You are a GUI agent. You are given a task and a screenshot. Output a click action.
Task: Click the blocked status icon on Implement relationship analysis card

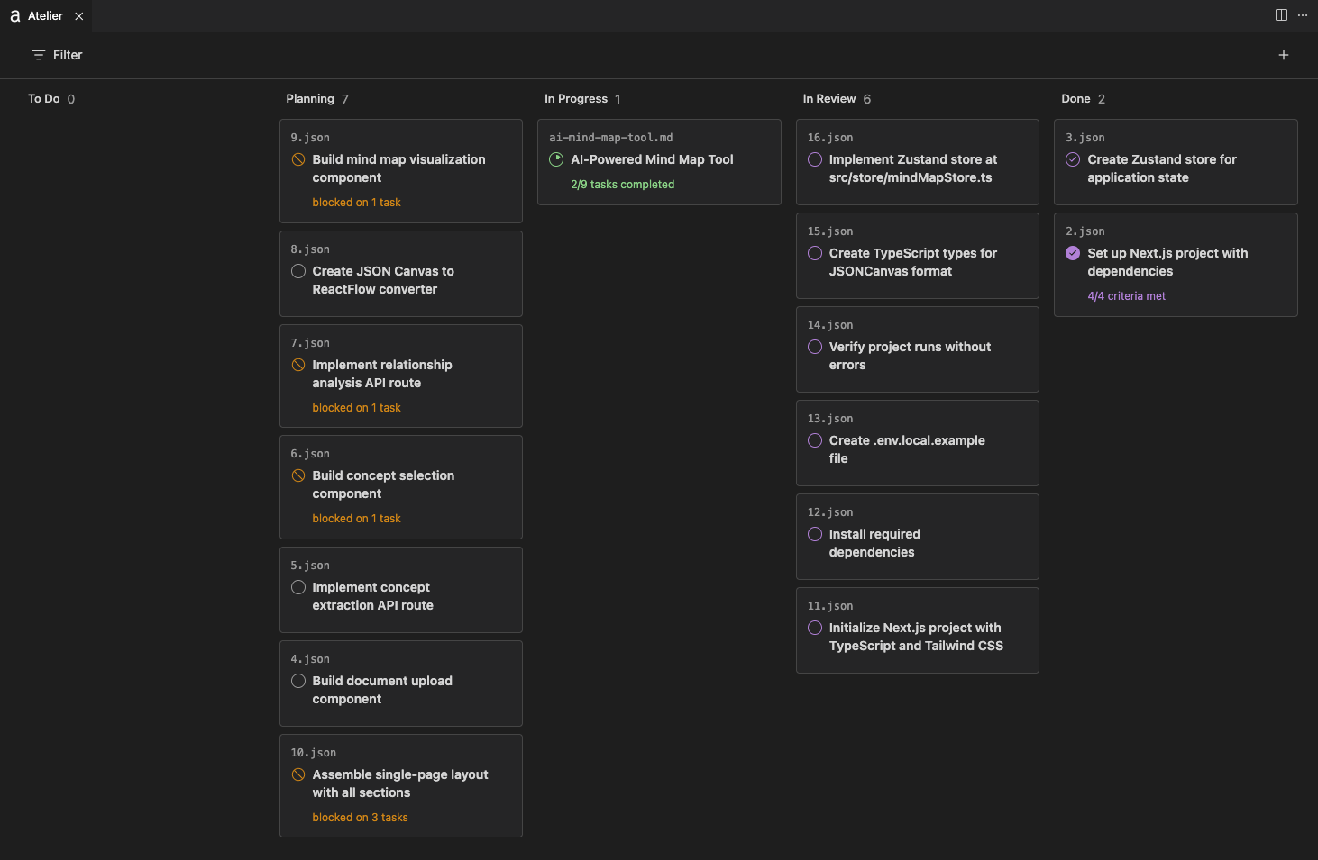pos(298,365)
